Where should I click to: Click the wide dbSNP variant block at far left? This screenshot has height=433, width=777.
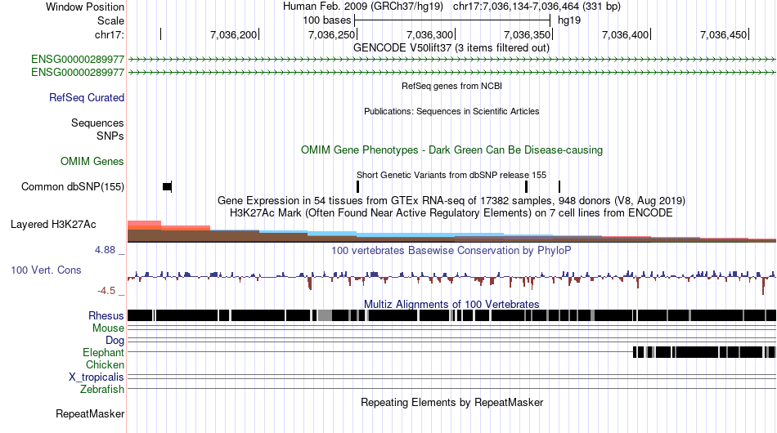pos(167,186)
